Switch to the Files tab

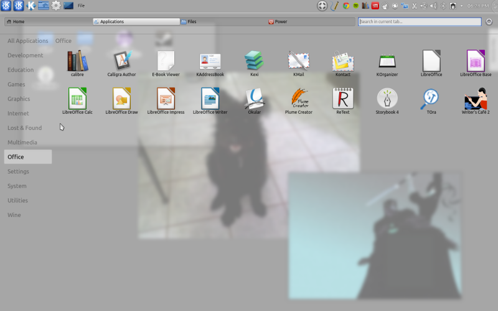coord(223,22)
